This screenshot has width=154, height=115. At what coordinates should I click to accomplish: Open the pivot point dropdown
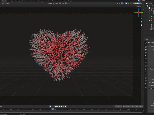(56, 4)
